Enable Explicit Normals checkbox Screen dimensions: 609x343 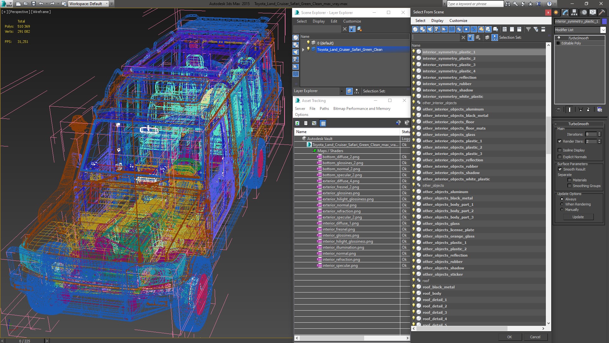[x=560, y=157]
